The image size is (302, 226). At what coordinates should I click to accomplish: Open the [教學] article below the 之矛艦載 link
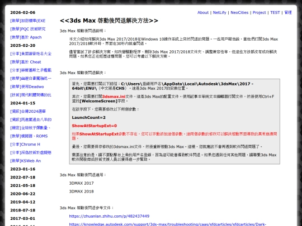[x=31, y=79]
